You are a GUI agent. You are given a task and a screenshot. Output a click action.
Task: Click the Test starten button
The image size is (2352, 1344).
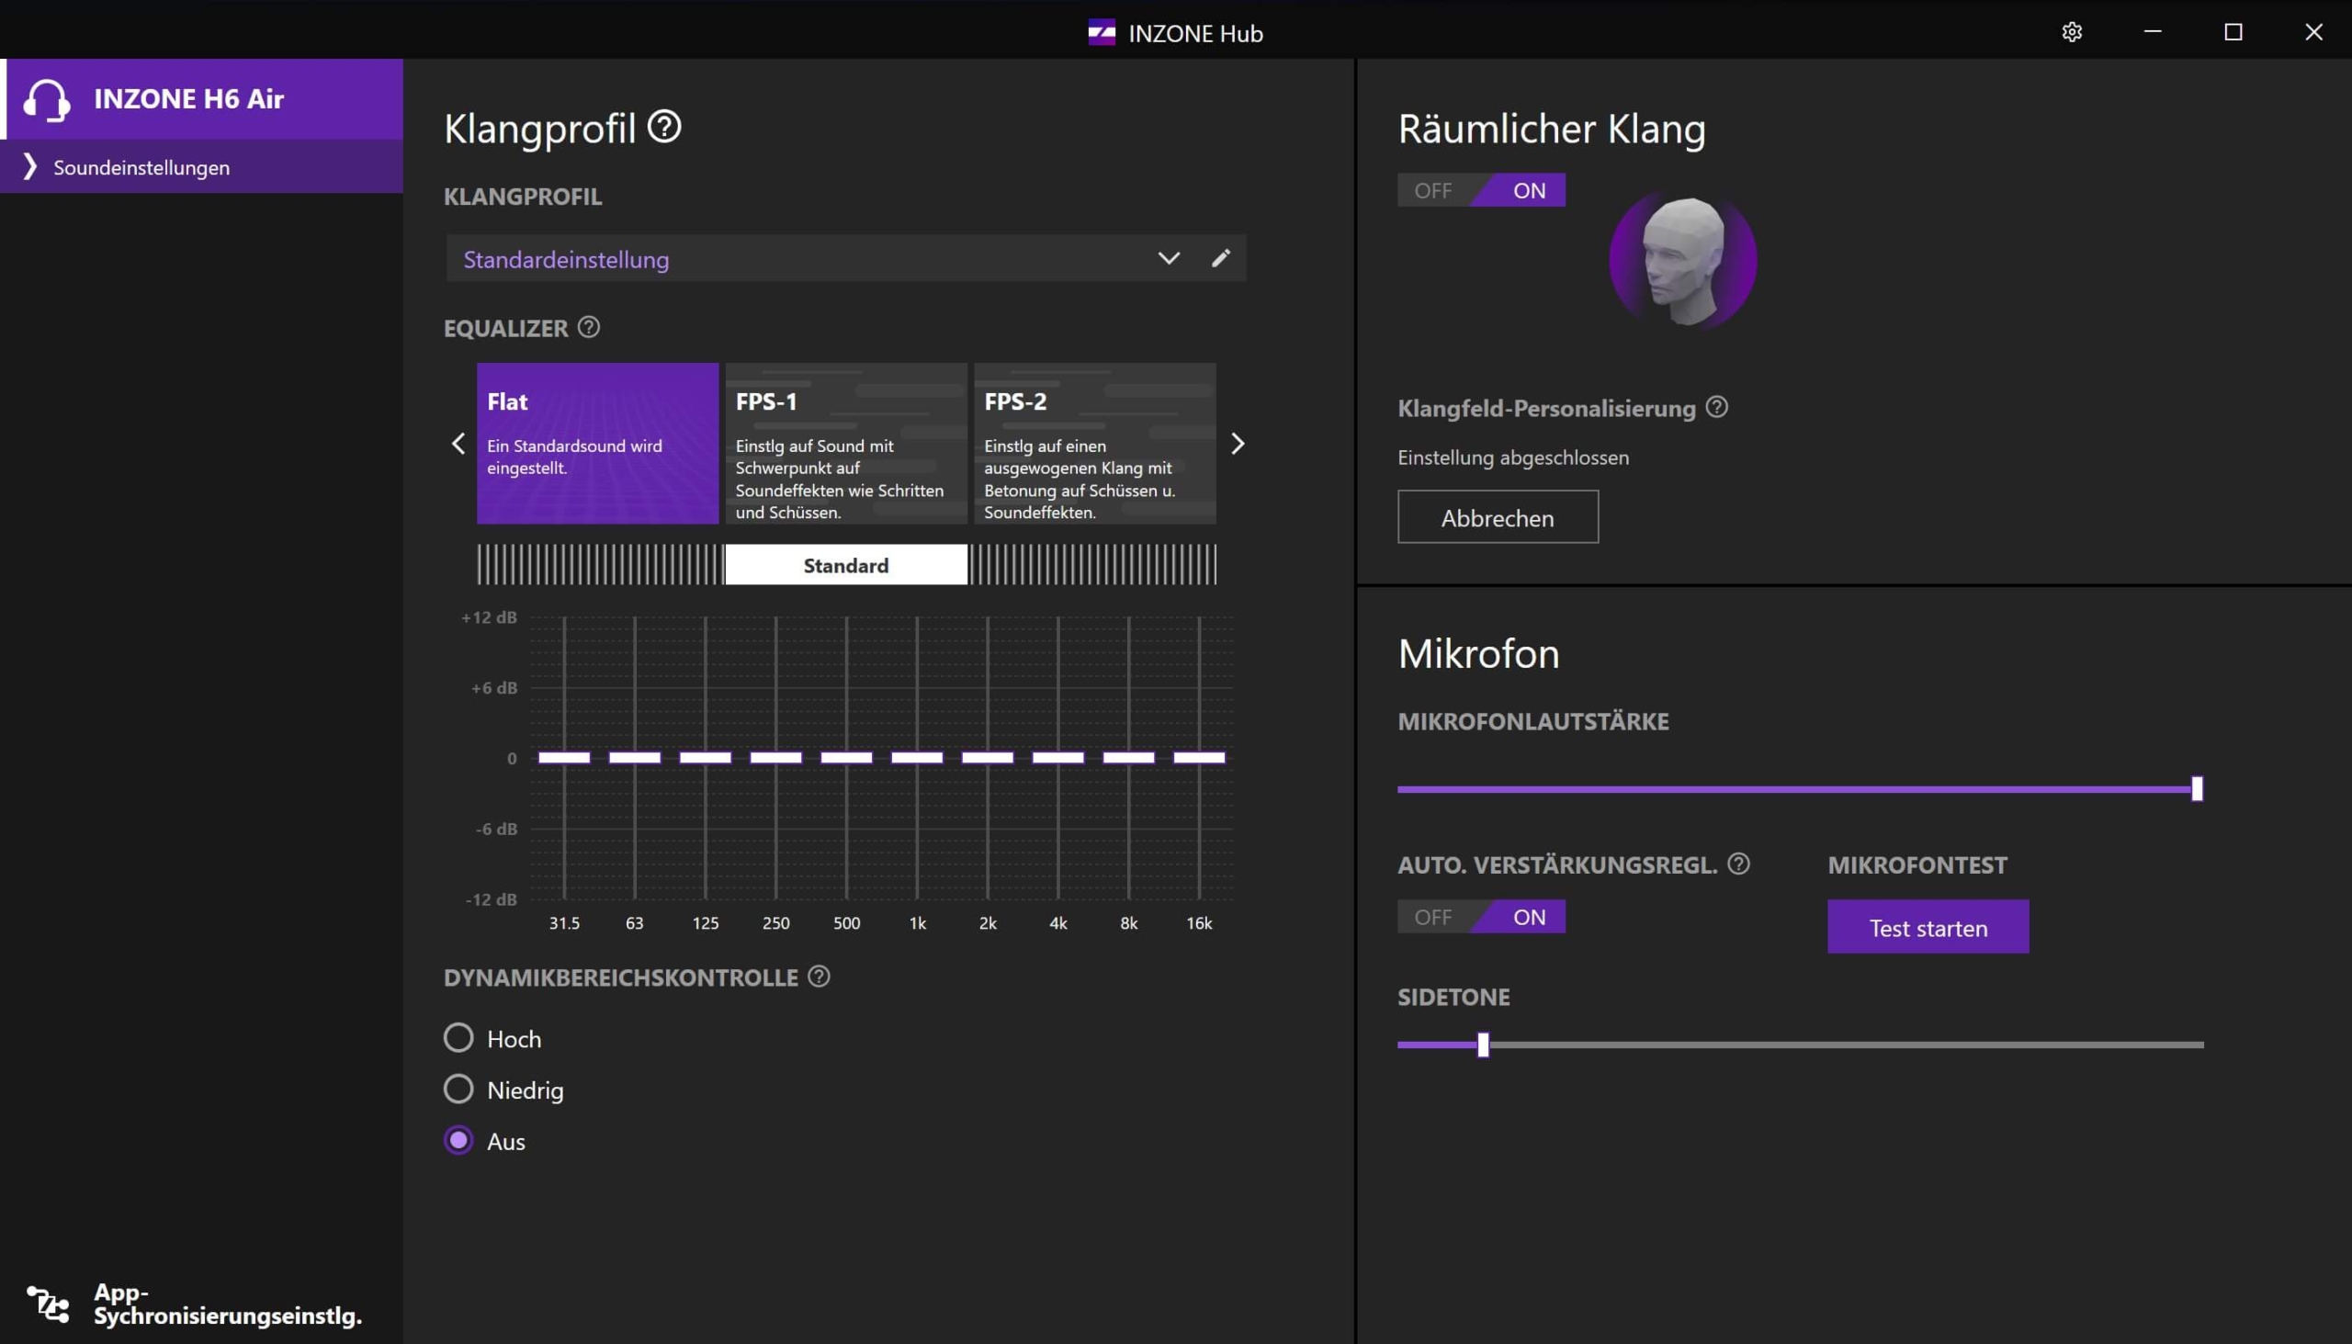1928,927
